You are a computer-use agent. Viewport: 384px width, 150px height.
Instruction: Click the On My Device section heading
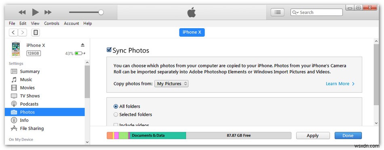(x=21, y=140)
